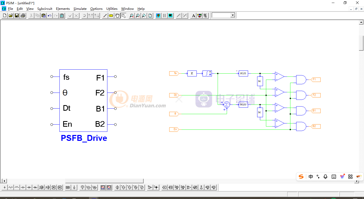
Task: Print the schematic
Action: pyautogui.click(x=23, y=16)
